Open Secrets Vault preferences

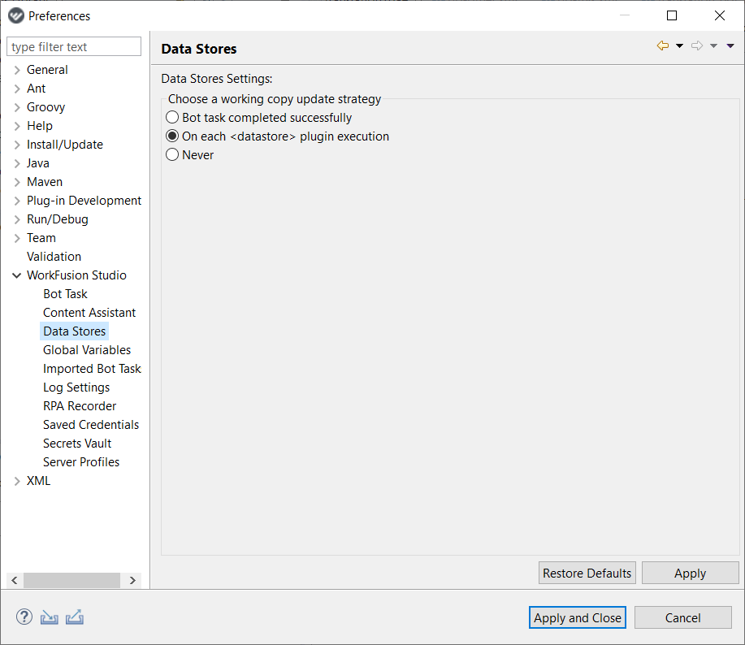point(77,444)
